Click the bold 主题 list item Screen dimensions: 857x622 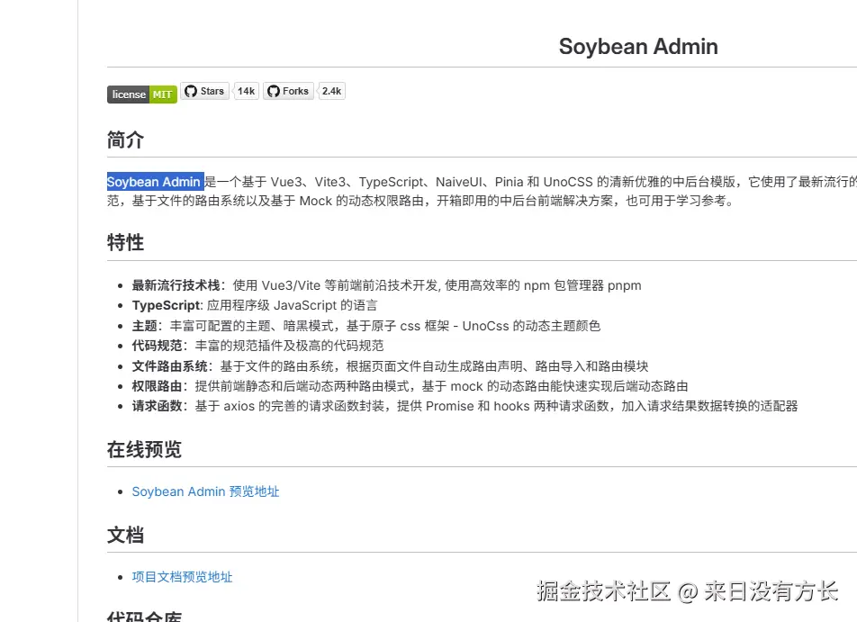tap(146, 326)
